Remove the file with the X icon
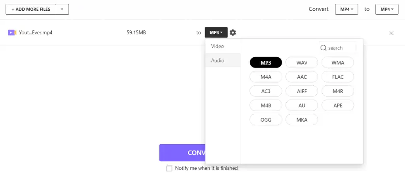405x173 pixels. click(x=391, y=33)
